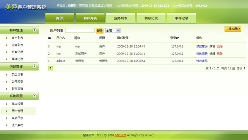Screen dimensions: 248x140
Task: Click the 客户管理 section header
Action: 19,30
